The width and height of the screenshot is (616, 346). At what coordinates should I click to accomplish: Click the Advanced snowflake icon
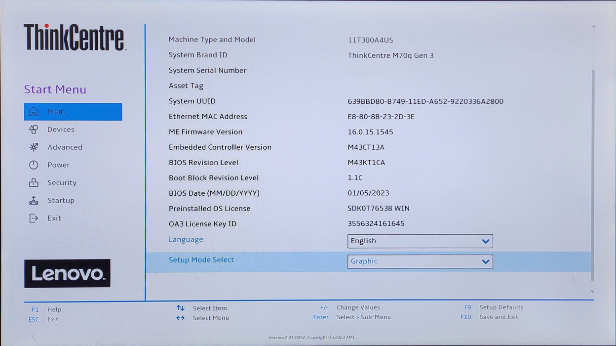(34, 147)
